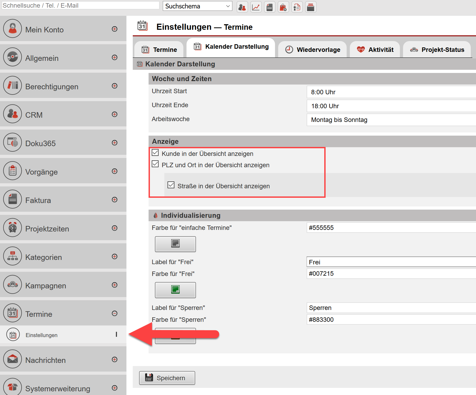Image resolution: width=476 pixels, height=395 pixels.
Task: Click the Vorgänge clipboard icon
Action: (x=12, y=171)
